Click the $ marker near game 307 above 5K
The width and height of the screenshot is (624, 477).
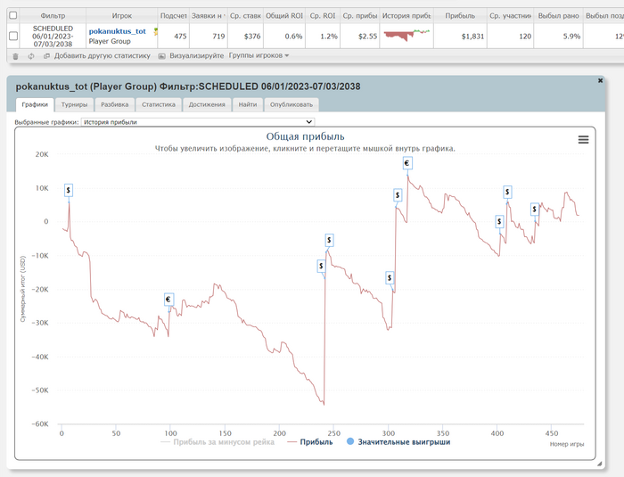pyautogui.click(x=398, y=195)
